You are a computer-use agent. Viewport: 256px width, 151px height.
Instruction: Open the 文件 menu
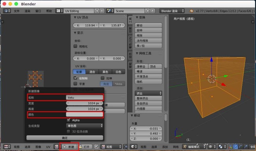coord(17,11)
